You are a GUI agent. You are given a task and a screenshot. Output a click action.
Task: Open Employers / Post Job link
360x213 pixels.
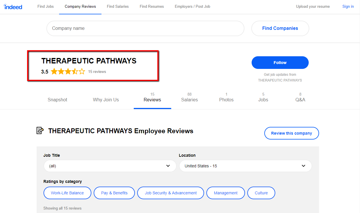[x=193, y=6]
